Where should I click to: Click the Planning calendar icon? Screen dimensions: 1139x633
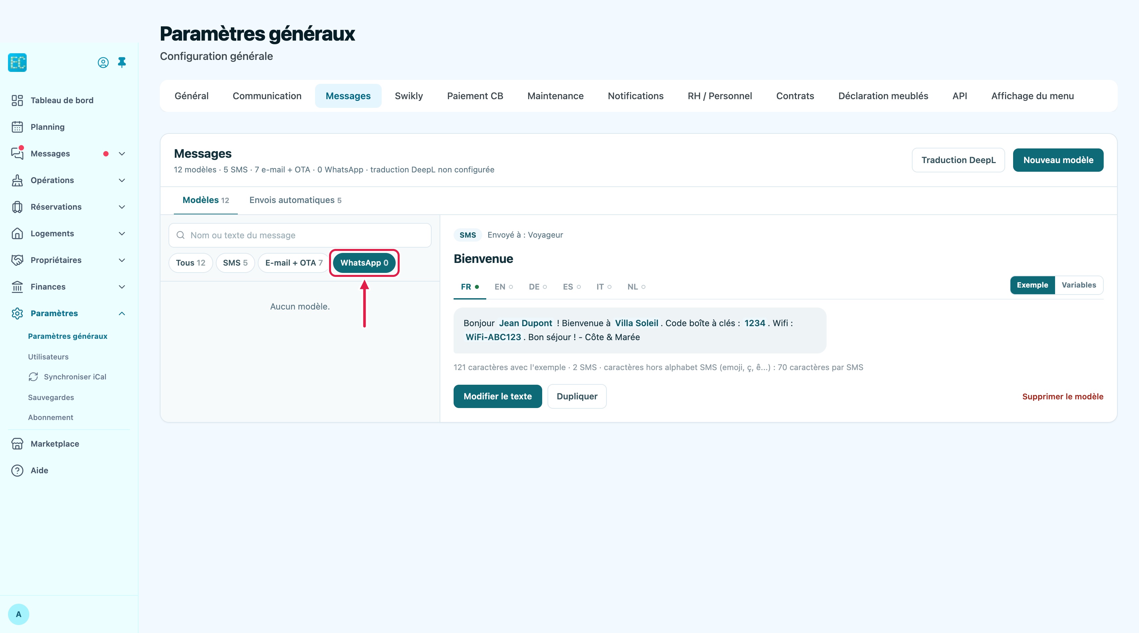(17, 127)
